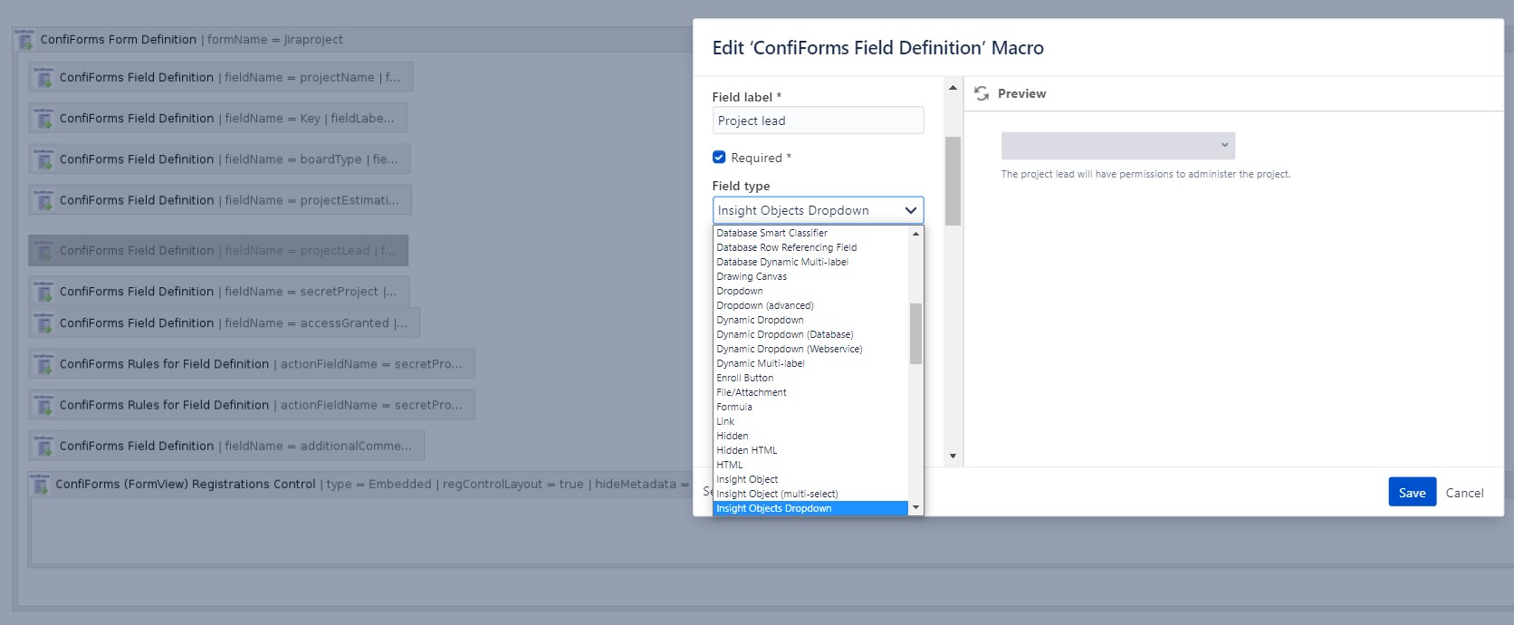Select the projectEstimati... Field Definition macro
Screen dimensions: 1514x625
click(220, 200)
